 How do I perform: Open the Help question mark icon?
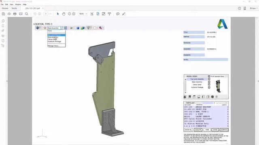239,8
